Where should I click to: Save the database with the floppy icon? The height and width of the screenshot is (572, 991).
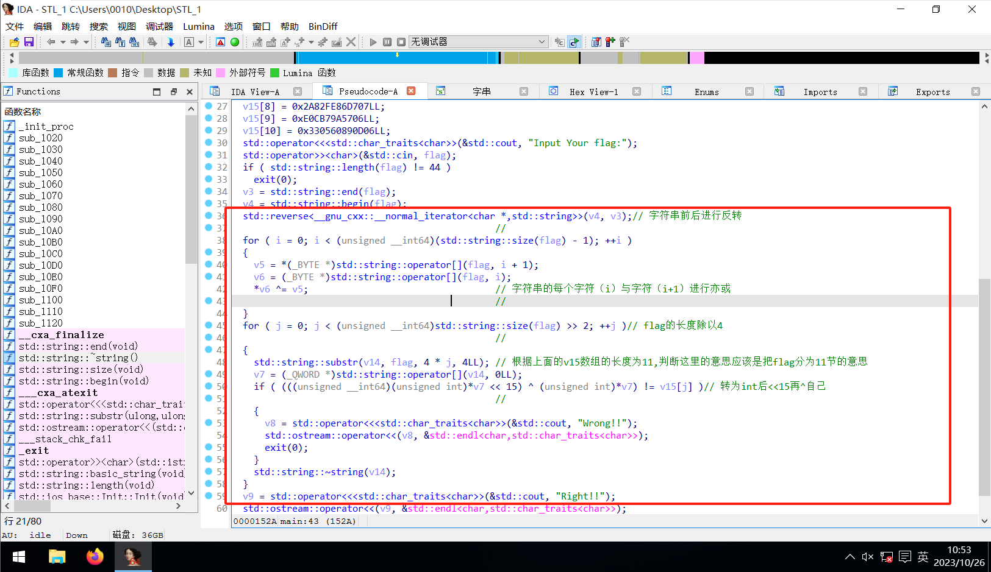(x=29, y=42)
